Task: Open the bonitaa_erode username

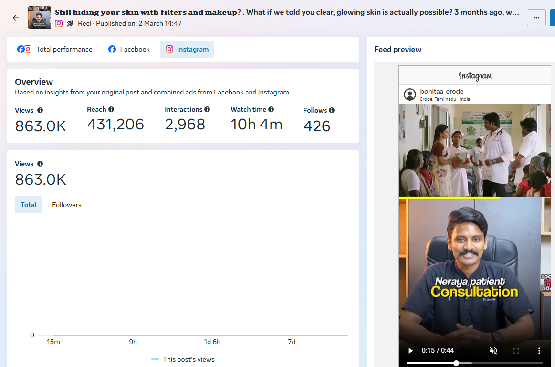Action: [442, 91]
